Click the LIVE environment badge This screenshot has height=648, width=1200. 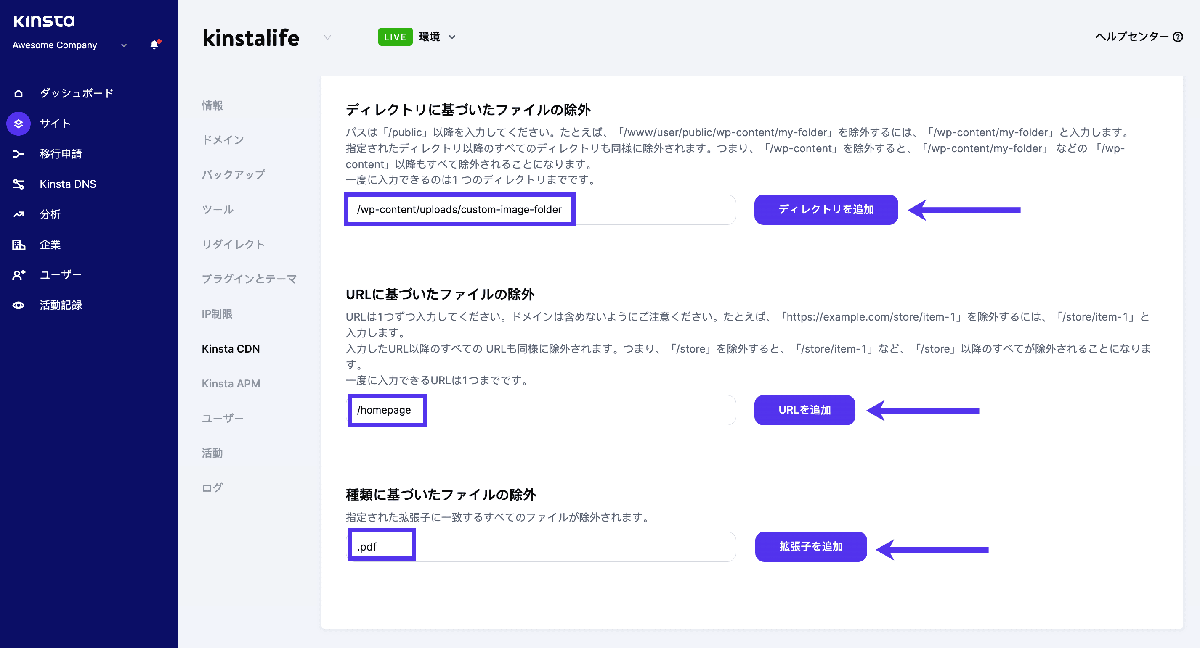(395, 37)
